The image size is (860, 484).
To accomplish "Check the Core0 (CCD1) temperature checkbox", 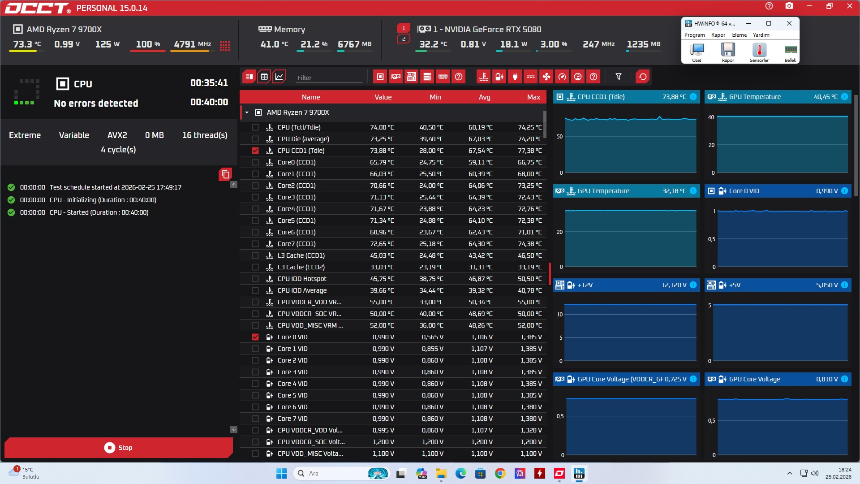I will [x=255, y=162].
